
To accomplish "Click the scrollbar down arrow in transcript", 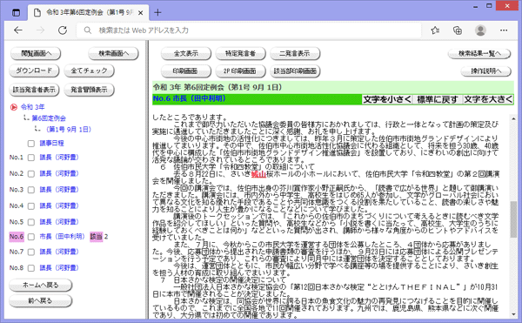I will click(513, 314).
